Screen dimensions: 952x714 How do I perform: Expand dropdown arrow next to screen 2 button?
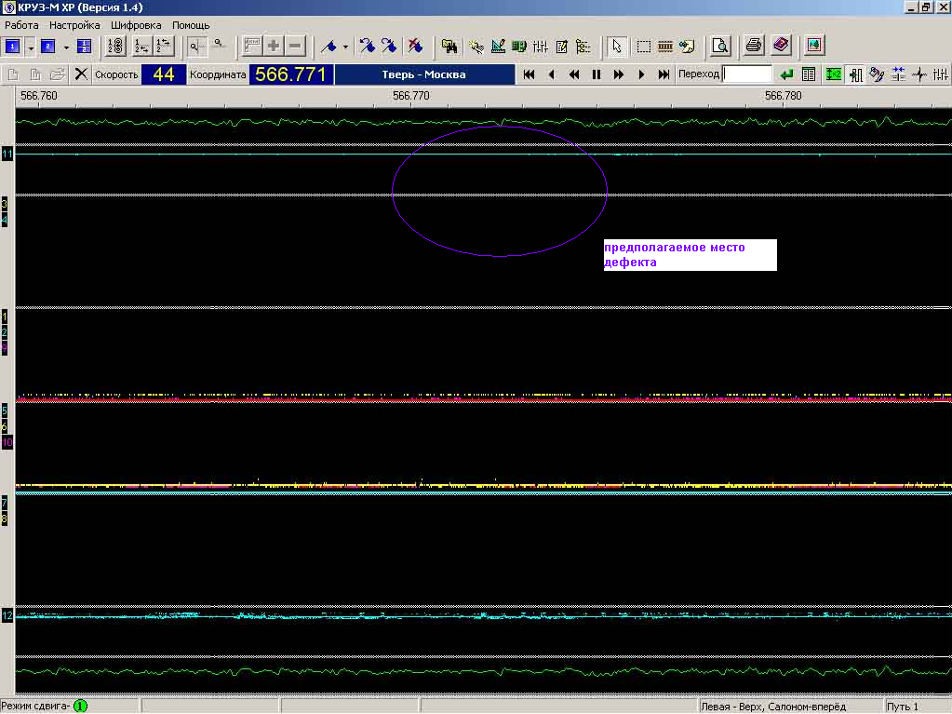click(66, 46)
